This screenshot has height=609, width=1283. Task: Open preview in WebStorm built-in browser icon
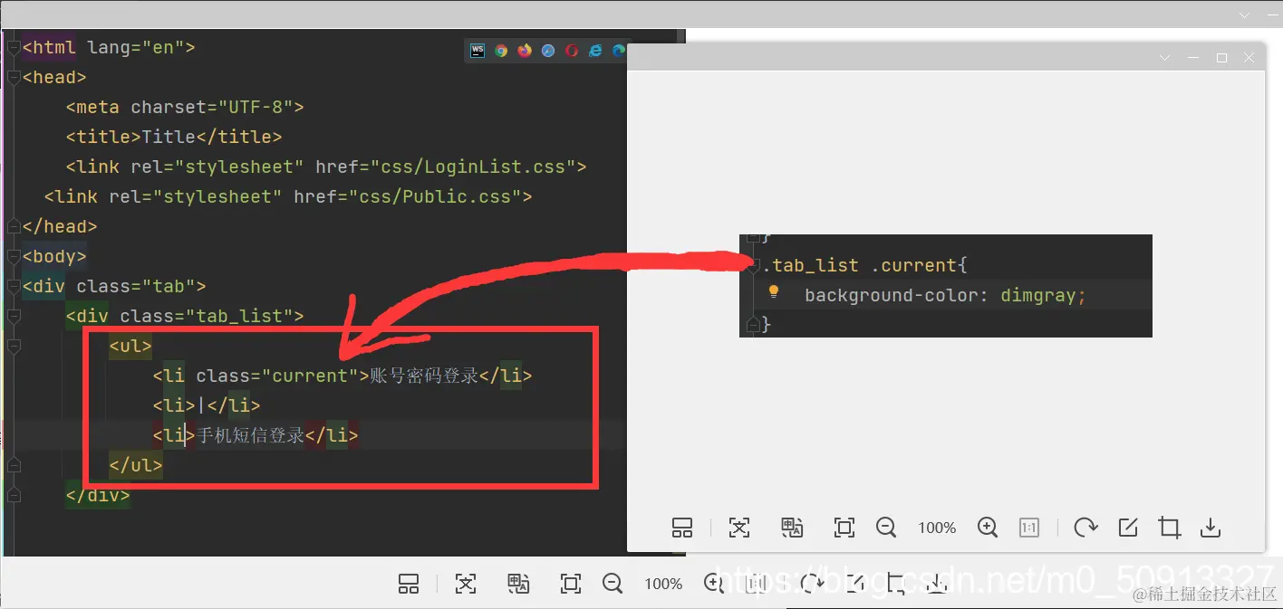click(x=478, y=51)
